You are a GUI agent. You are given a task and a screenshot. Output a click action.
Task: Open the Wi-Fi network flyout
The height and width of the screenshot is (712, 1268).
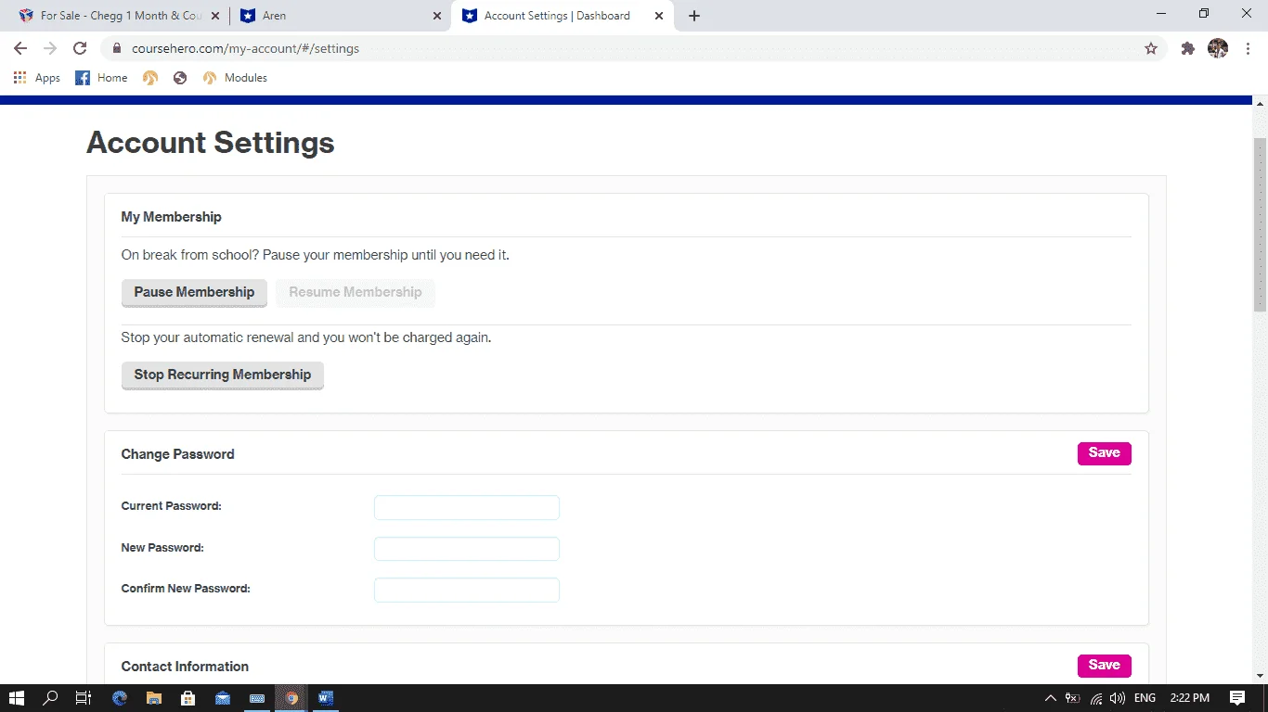1096,698
